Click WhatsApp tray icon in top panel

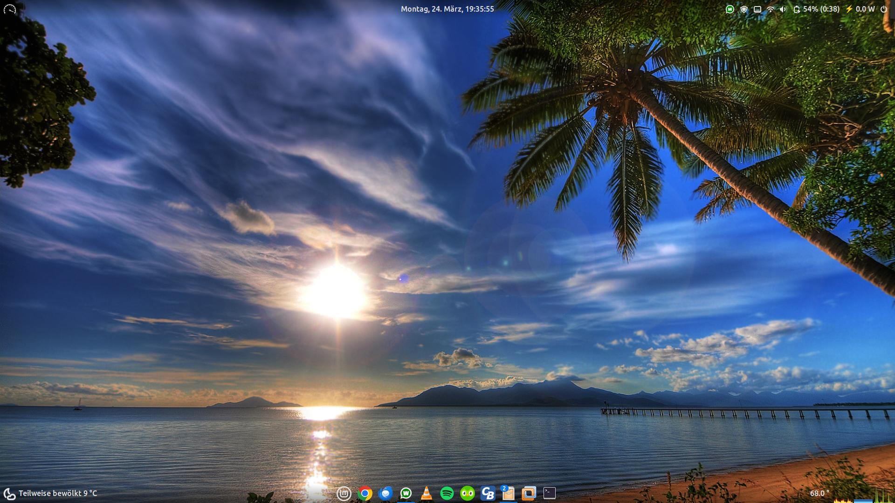coord(730,9)
